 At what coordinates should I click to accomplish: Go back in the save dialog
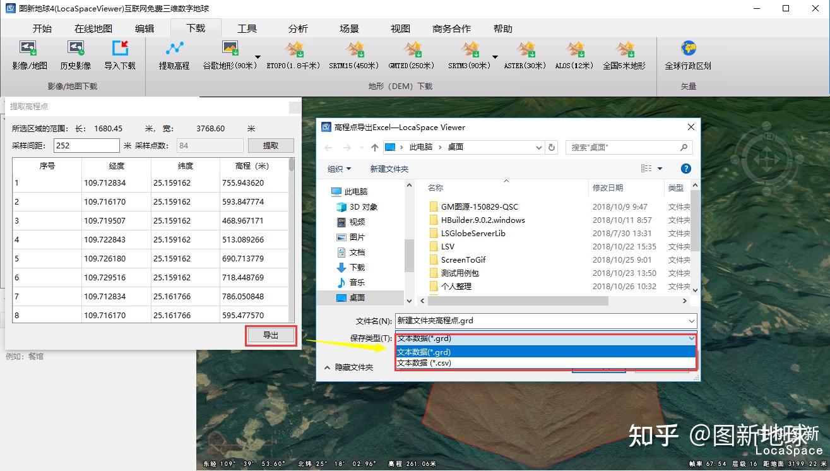point(328,147)
